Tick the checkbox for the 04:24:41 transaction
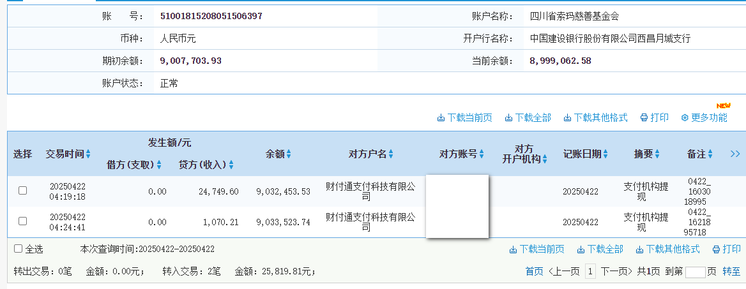This screenshot has width=746, height=289. pos(23,221)
